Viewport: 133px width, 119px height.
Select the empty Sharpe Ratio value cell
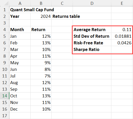[x=122, y=49]
